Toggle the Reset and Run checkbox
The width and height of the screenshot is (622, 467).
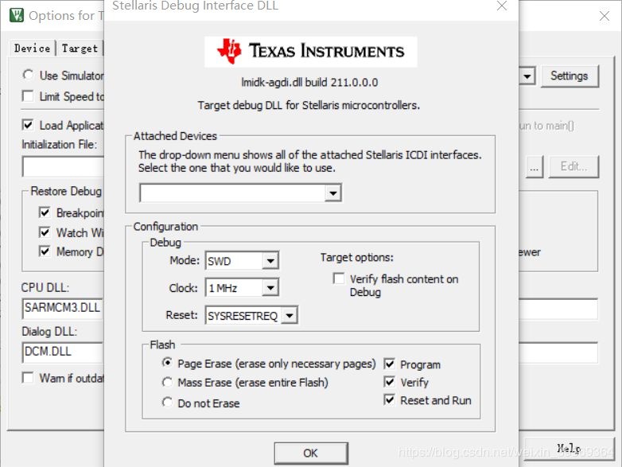tap(390, 399)
